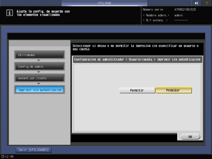
Task: Exit via Salir [UTILIDADES] button
Action: (x=34, y=150)
